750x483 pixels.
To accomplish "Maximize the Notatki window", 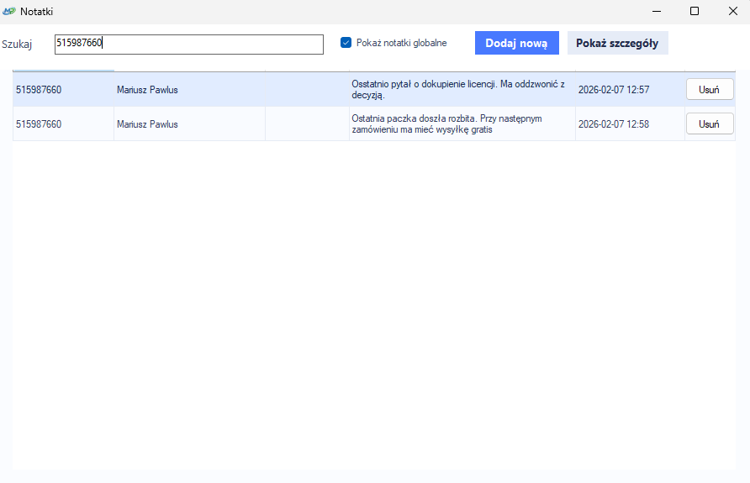I will [694, 11].
